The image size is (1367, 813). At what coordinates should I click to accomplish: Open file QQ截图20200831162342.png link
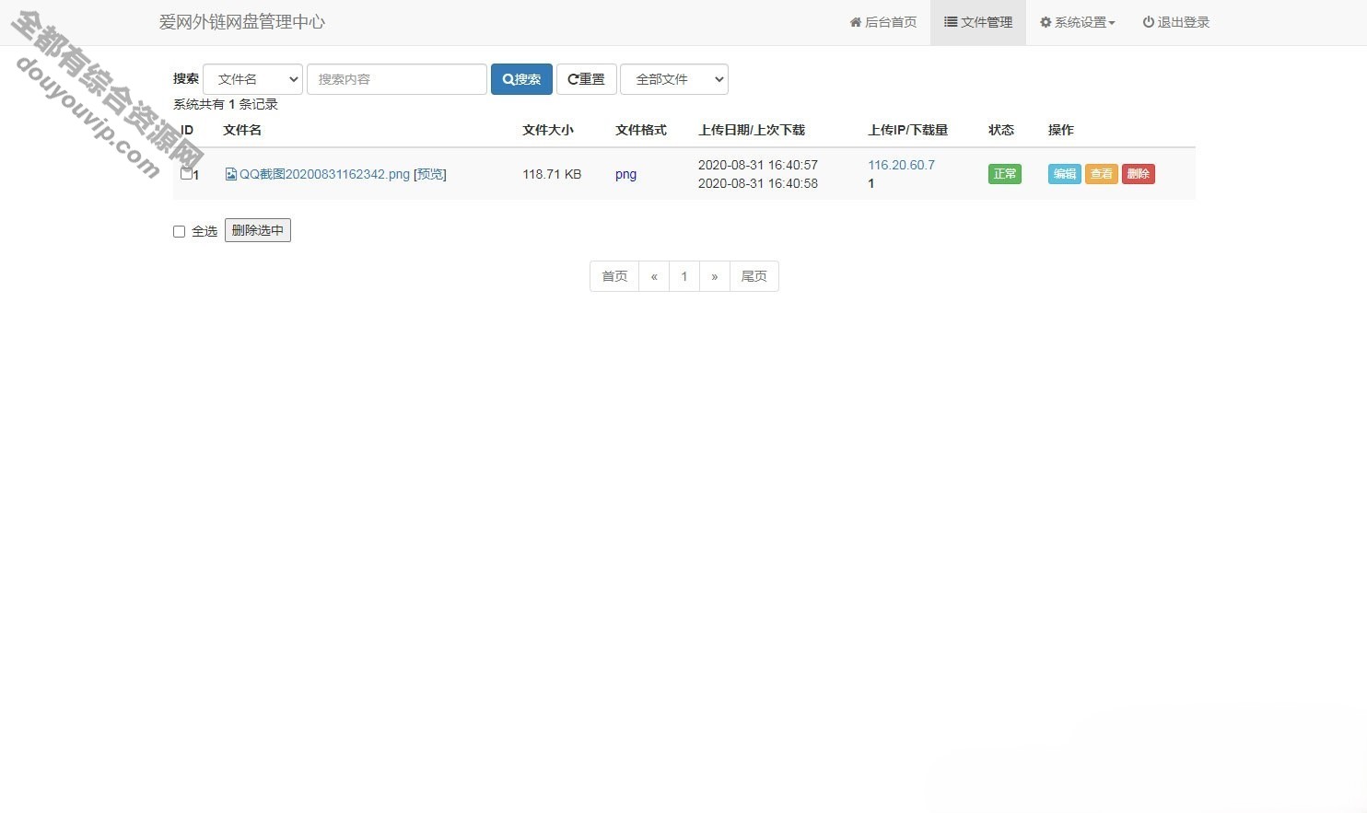(324, 174)
